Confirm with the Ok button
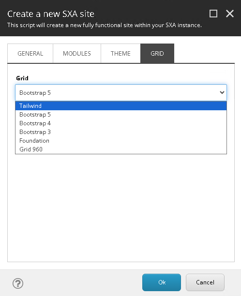The width and height of the screenshot is (241, 296). pyautogui.click(x=162, y=282)
